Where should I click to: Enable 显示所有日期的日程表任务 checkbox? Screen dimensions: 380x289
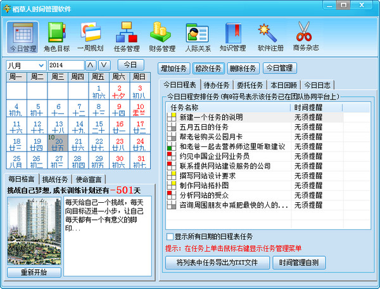coord(170,236)
